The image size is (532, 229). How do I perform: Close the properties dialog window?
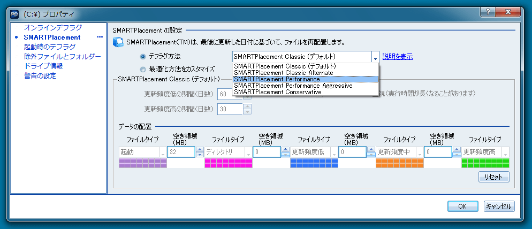508,12
